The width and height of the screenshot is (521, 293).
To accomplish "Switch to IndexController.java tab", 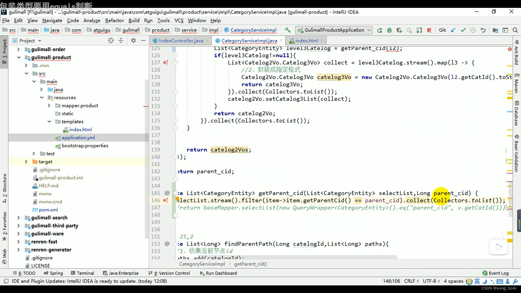I will tap(181, 41).
